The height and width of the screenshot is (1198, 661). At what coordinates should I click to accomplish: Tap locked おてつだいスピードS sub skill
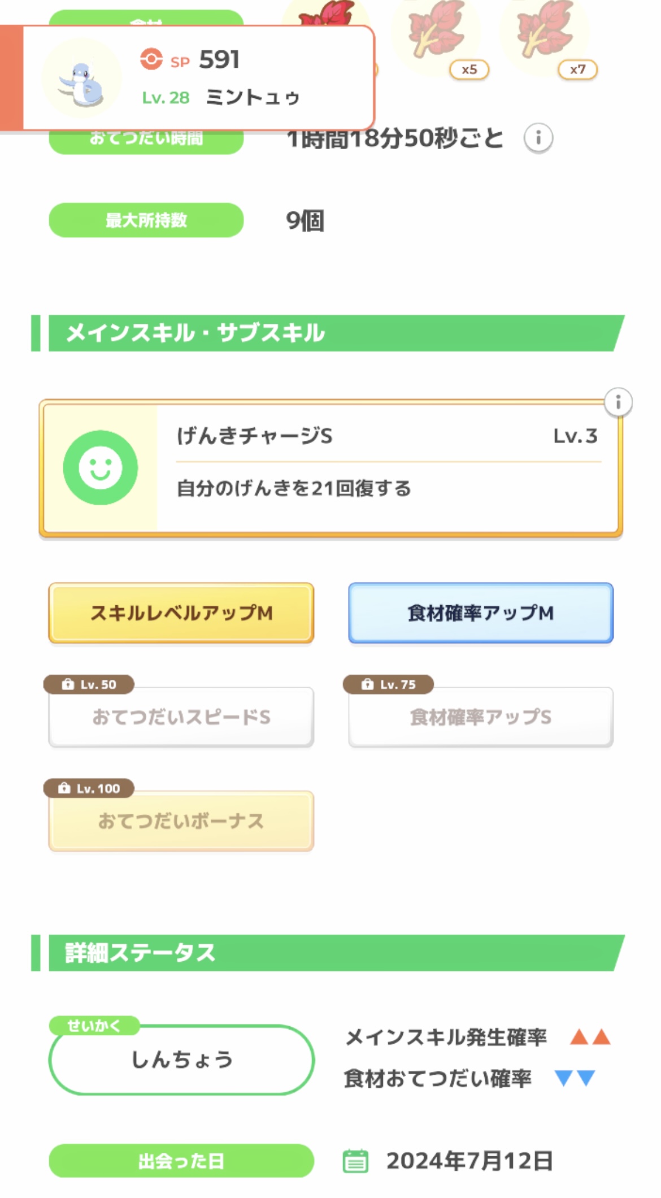point(181,717)
